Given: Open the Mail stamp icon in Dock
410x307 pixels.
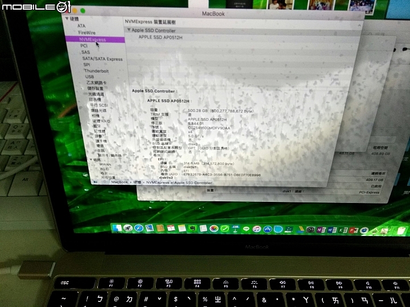Looking at the screenshot, I should (x=150, y=228).
